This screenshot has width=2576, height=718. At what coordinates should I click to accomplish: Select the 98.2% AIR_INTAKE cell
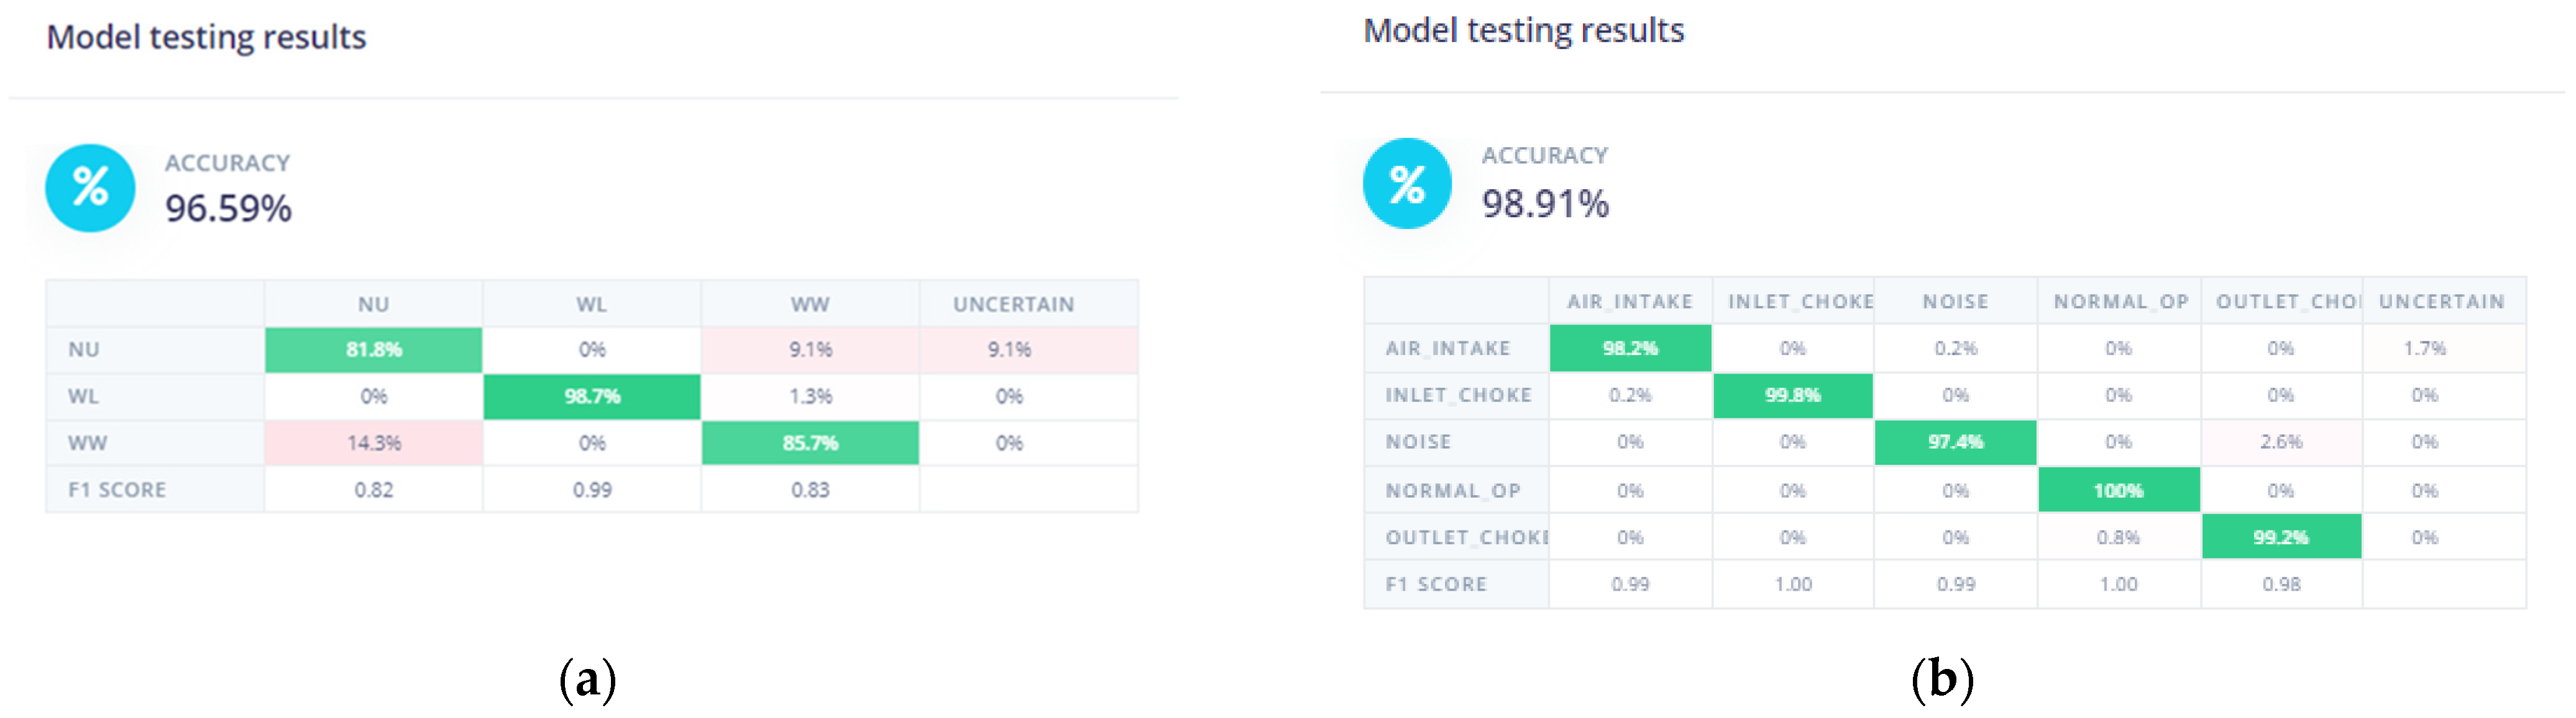click(1630, 348)
